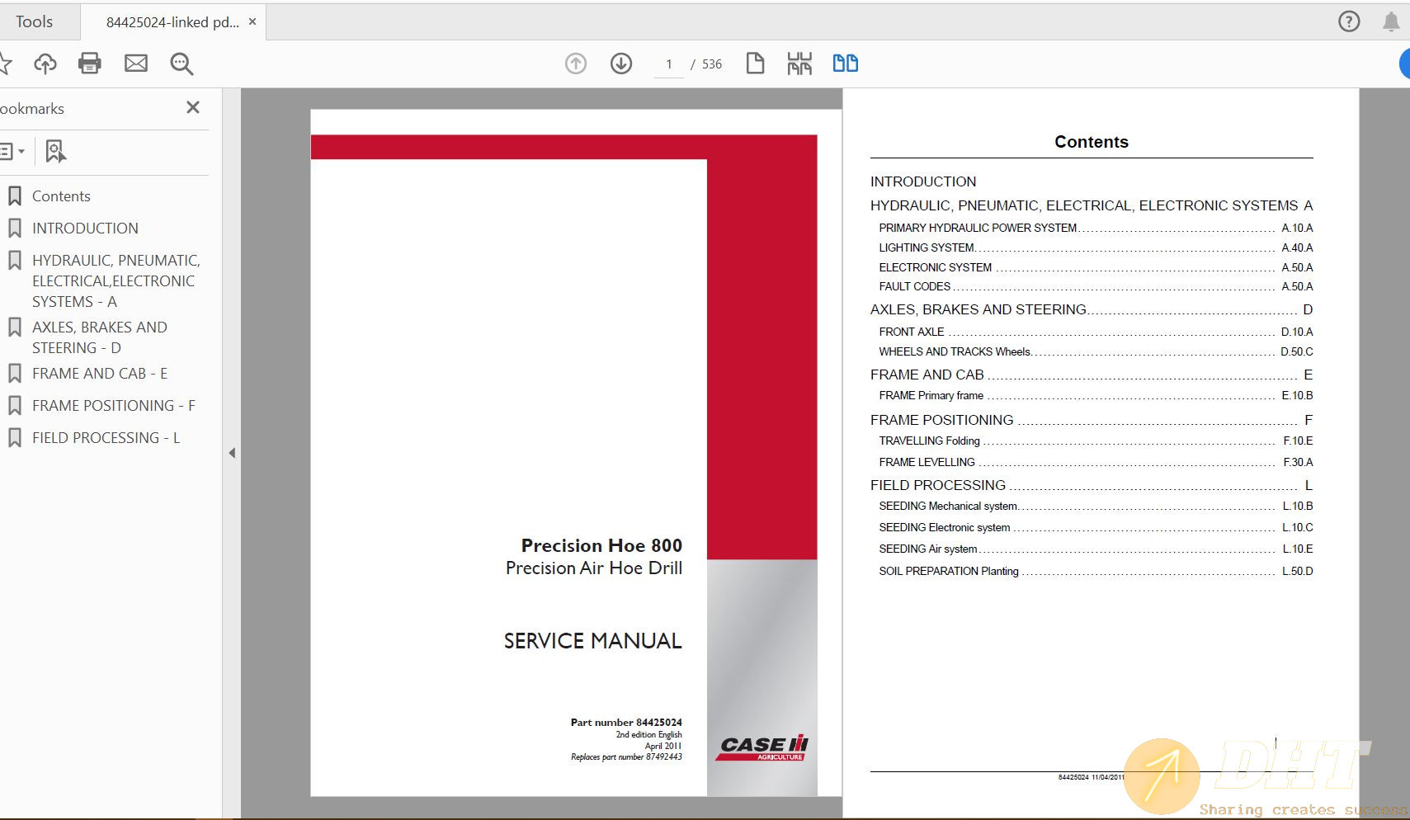Open the AXLES, BRAKES AND STEERING - D bookmark

[x=99, y=337]
